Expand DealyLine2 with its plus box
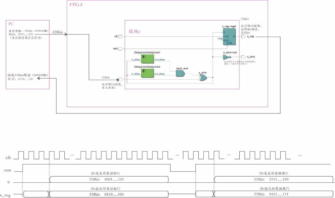This screenshot has width=335, height=198. [143, 71]
